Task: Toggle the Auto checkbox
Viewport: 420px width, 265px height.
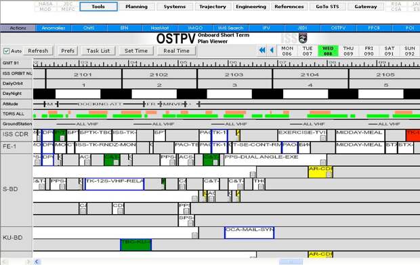Action: click(x=6, y=51)
